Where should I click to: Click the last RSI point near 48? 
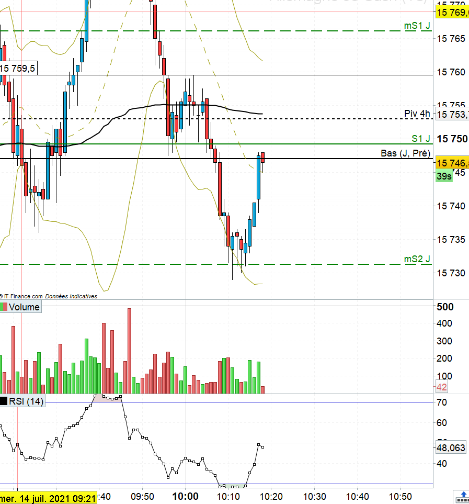262,447
